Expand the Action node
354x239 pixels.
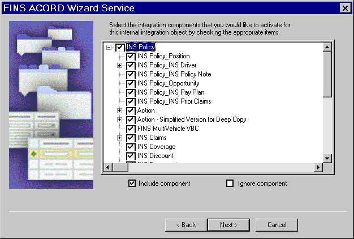pyautogui.click(x=120, y=110)
